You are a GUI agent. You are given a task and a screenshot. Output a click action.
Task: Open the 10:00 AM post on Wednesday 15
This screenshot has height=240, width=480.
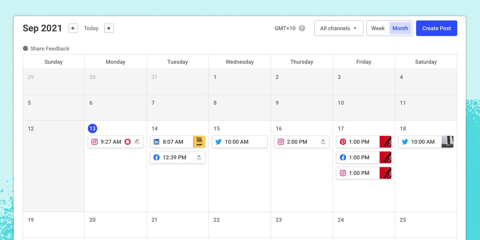point(239,142)
